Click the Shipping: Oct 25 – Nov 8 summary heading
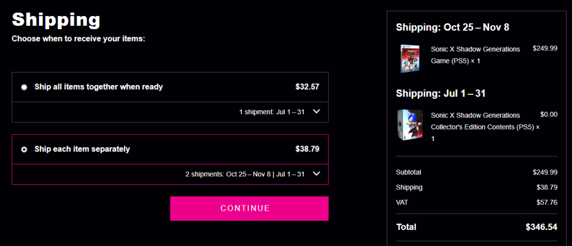The width and height of the screenshot is (572, 246). 452,27
